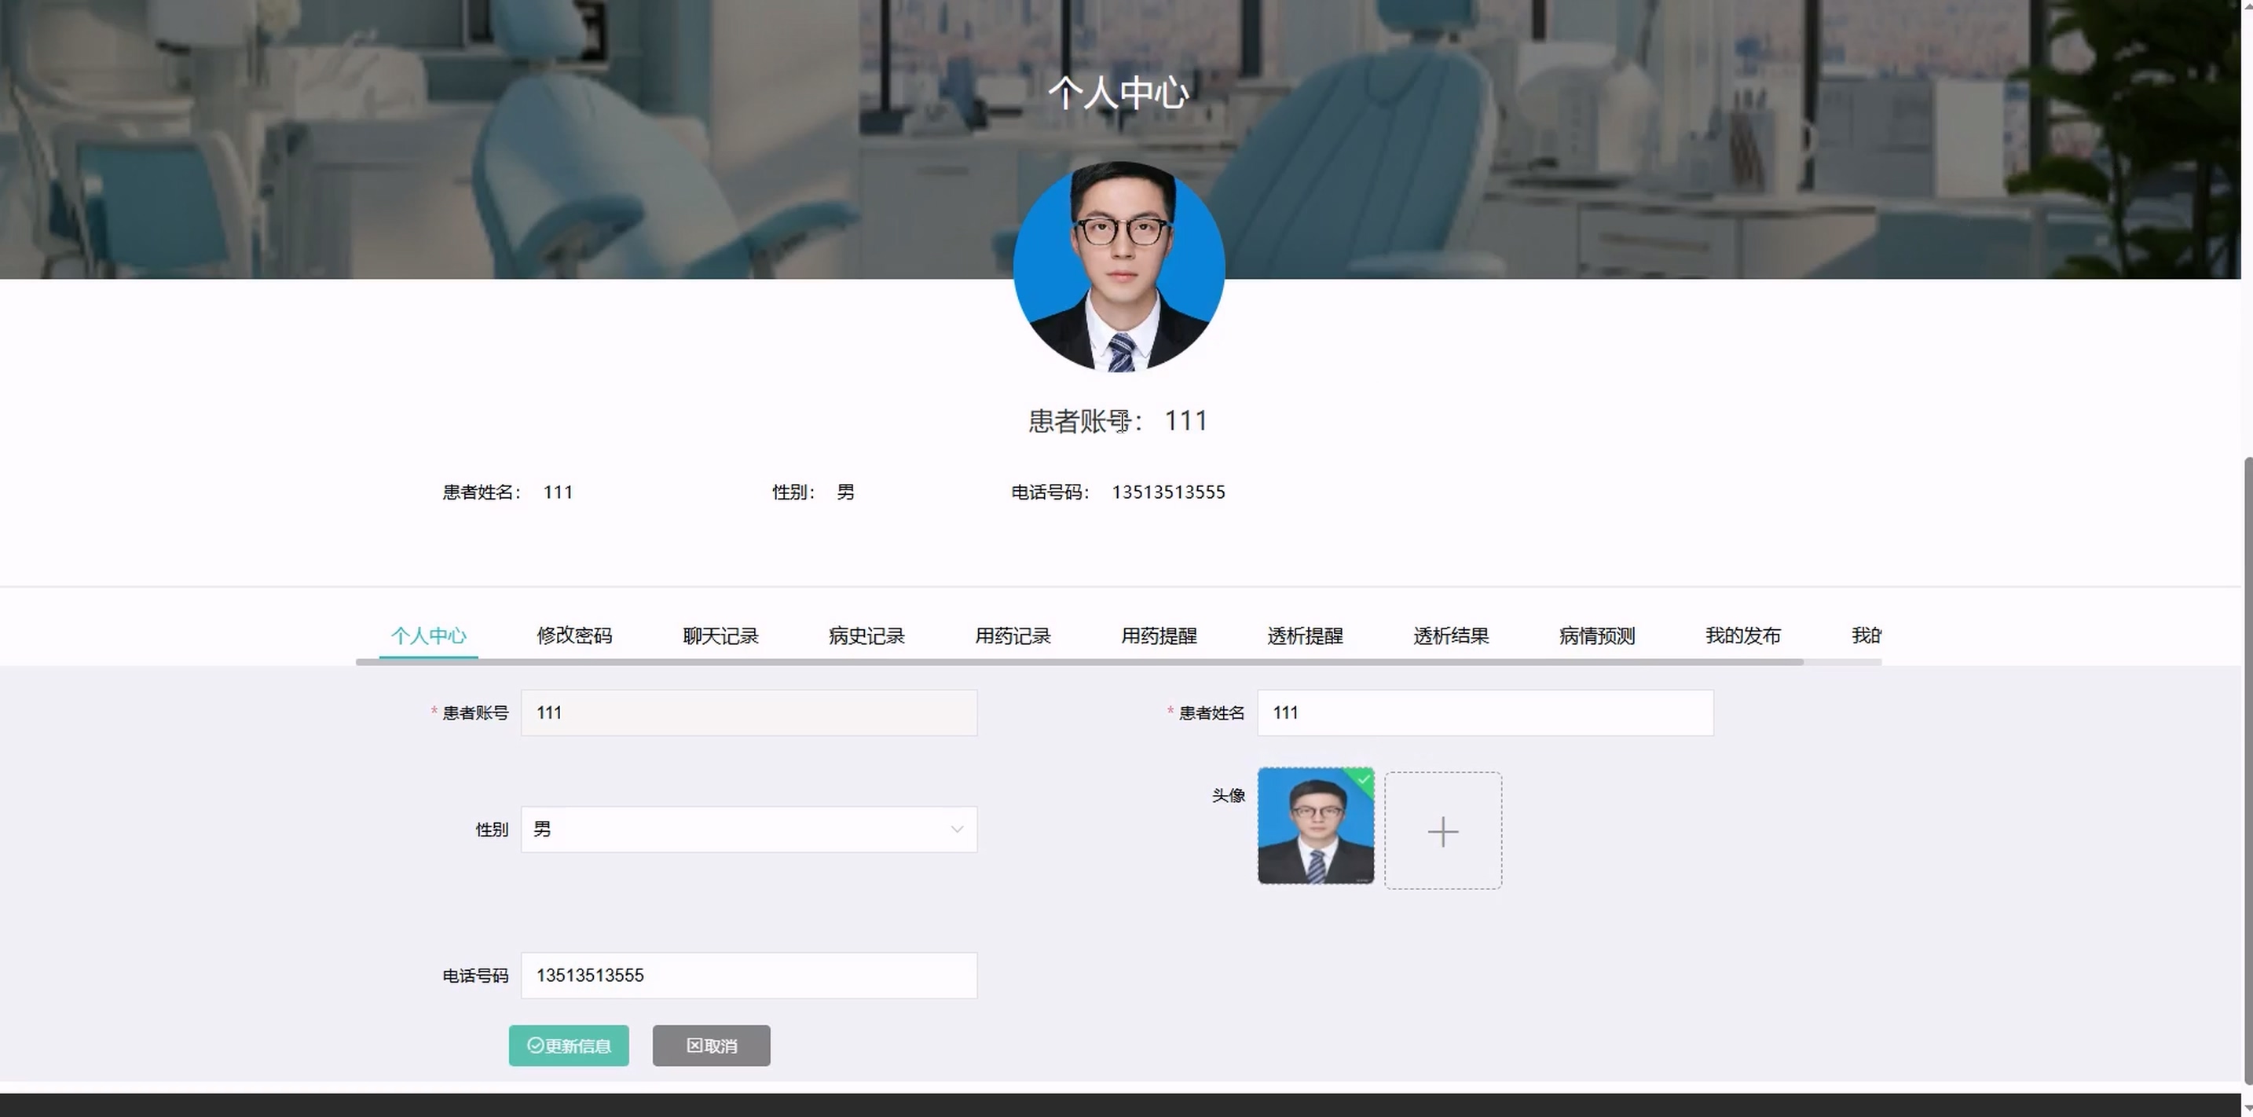Open the 病情预测 tab

(1596, 636)
